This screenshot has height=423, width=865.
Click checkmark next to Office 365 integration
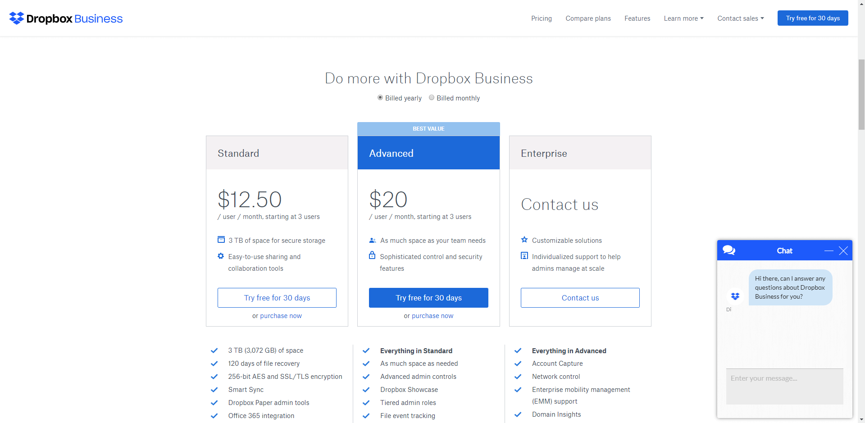214,416
